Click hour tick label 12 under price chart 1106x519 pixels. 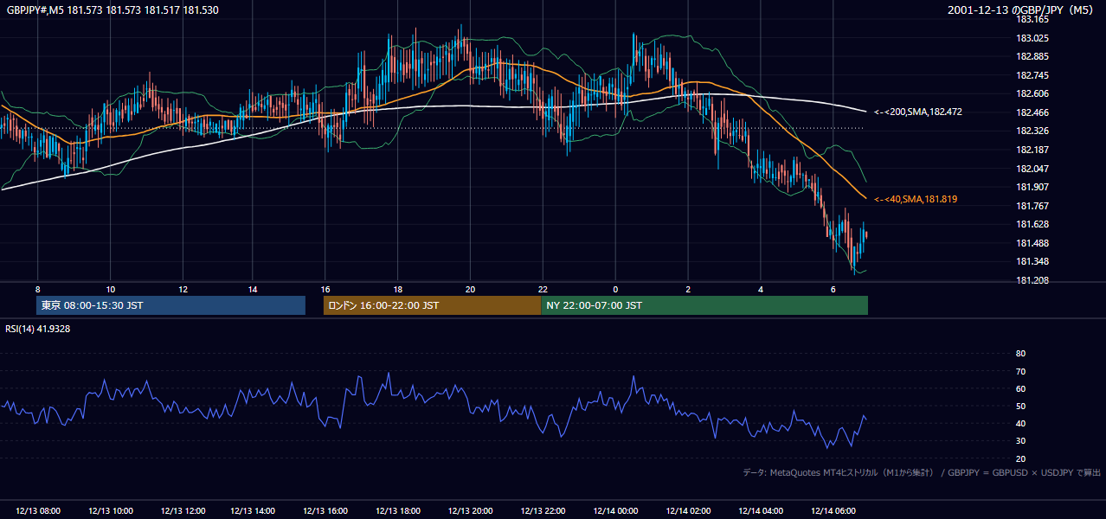[x=183, y=289]
